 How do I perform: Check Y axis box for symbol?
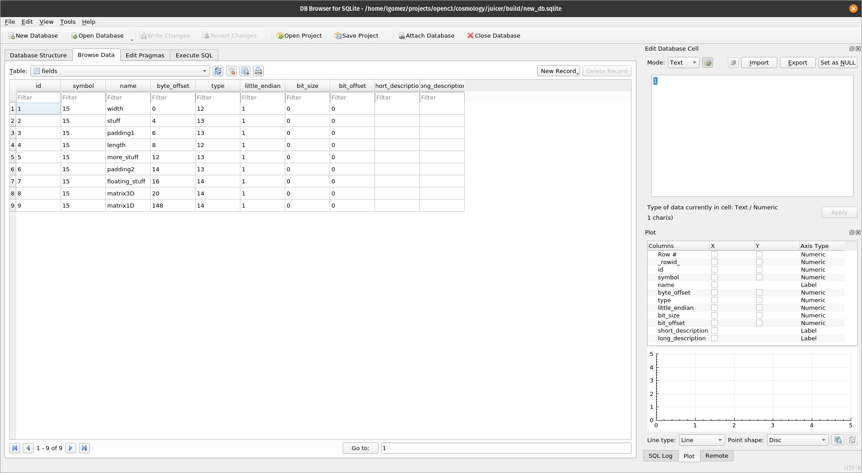coord(759,278)
